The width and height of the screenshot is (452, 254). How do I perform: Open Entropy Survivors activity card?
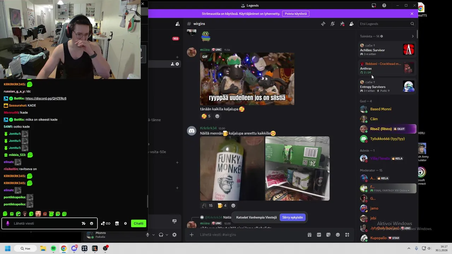click(387, 86)
